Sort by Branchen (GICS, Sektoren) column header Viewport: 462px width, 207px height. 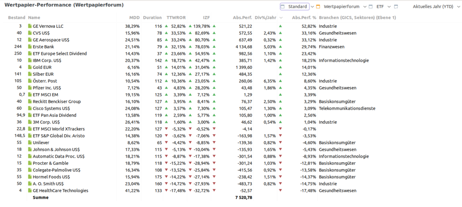358,18
